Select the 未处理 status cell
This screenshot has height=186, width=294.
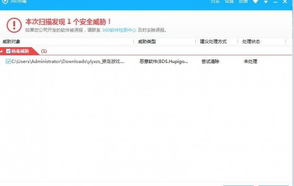[250, 61]
